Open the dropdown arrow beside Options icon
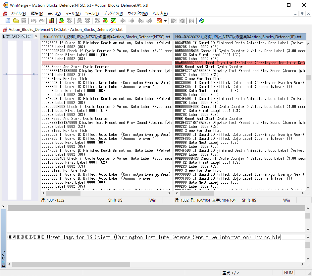 click(x=165, y=21)
